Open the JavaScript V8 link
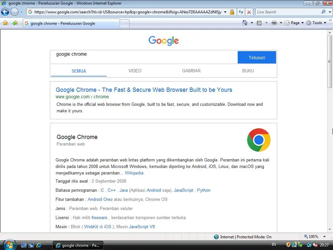This screenshot has height=250, width=333. 142,227
